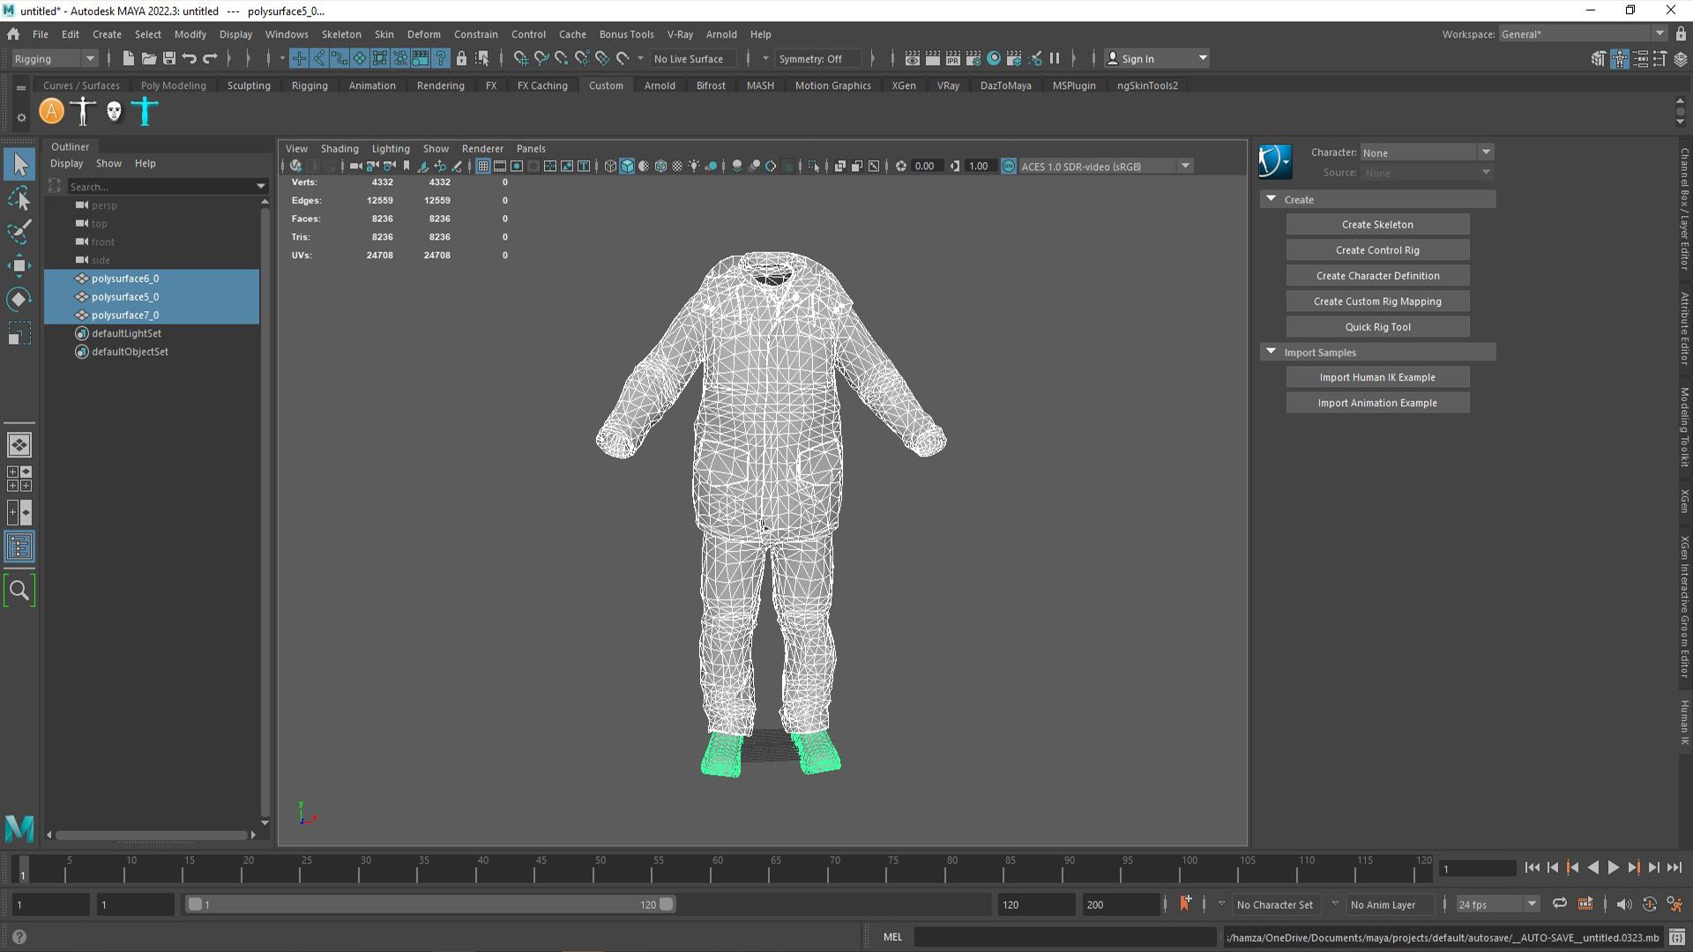
Task: Open the Skeleton menu
Action: tap(341, 34)
